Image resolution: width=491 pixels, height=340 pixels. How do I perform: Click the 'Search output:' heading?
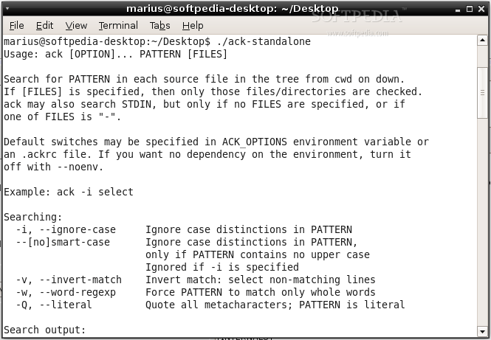pyautogui.click(x=45, y=330)
